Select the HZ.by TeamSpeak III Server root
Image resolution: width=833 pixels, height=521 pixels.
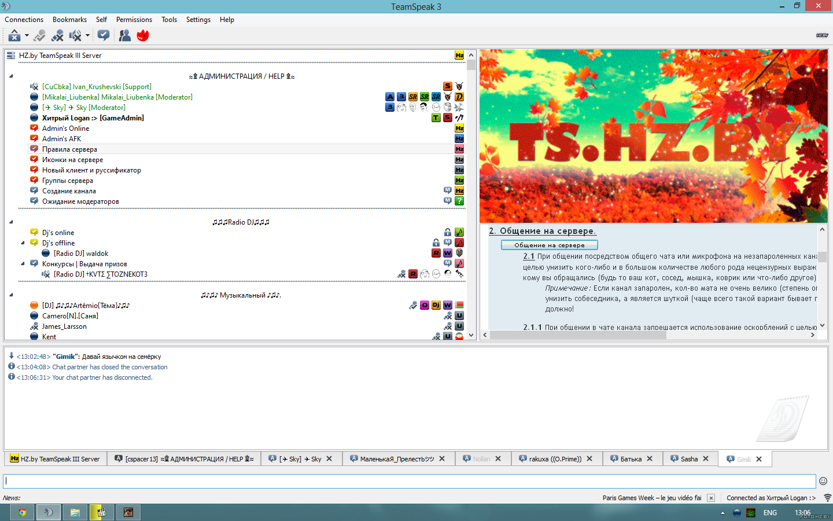pyautogui.click(x=60, y=56)
